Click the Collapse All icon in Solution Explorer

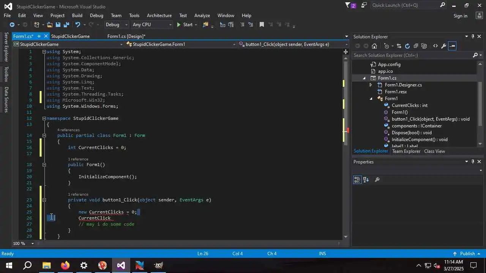click(416, 46)
